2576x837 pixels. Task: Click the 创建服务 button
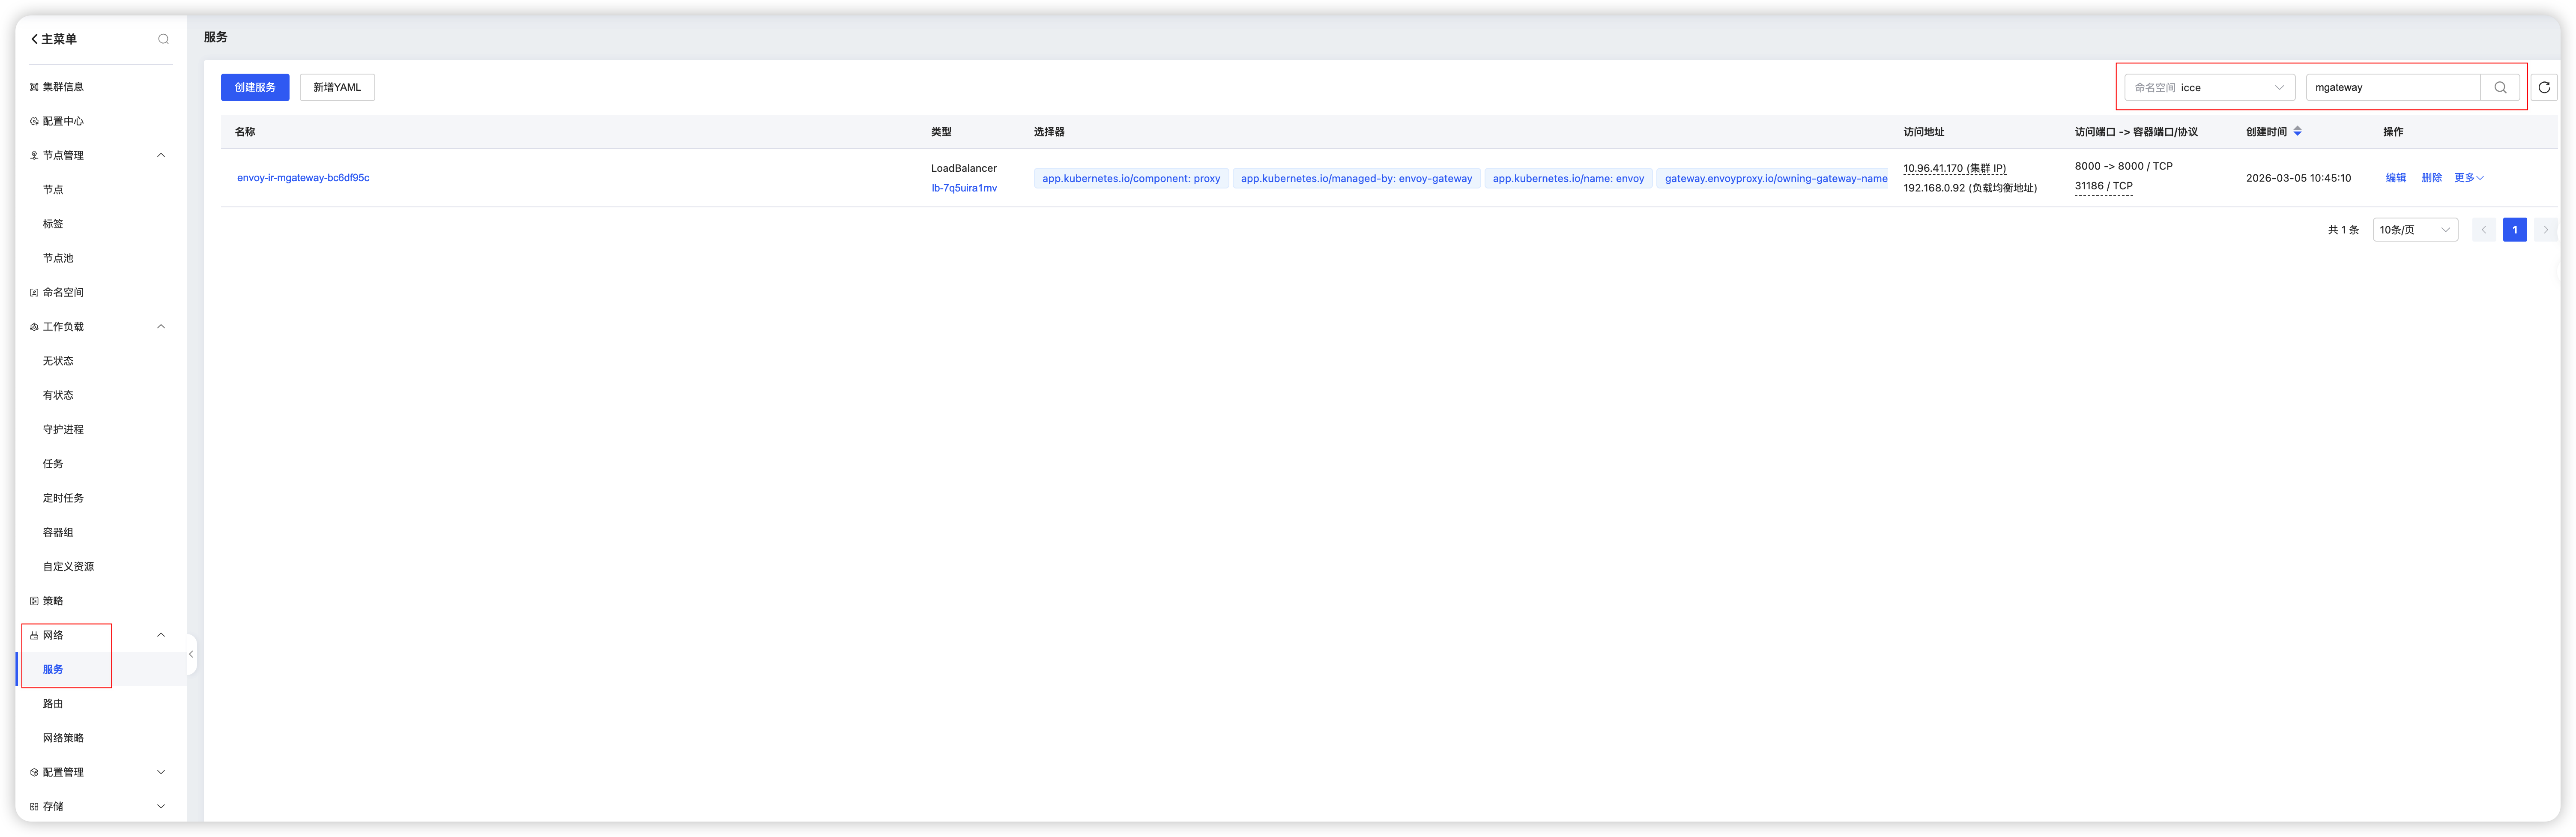tap(255, 87)
